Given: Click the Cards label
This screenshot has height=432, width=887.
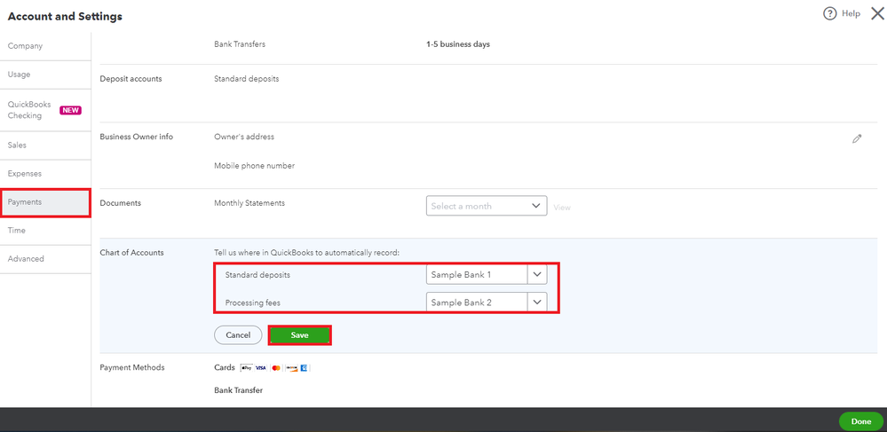Looking at the screenshot, I should (x=224, y=367).
